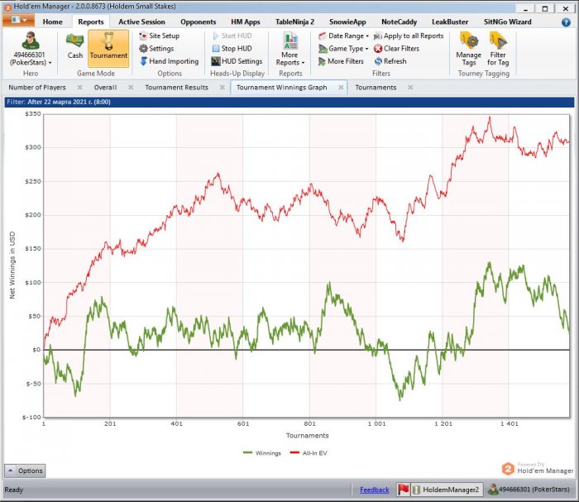Apply filters to all reports

pyautogui.click(x=409, y=36)
